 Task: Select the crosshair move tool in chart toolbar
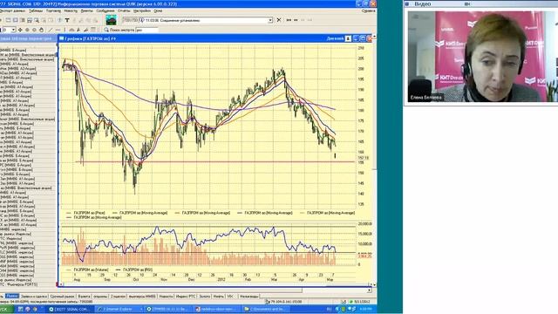coord(20,30)
